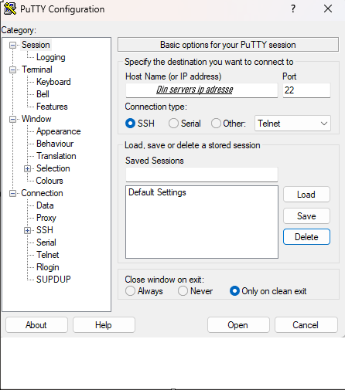
Task: Expand the Selection tree node
Action: (x=27, y=169)
